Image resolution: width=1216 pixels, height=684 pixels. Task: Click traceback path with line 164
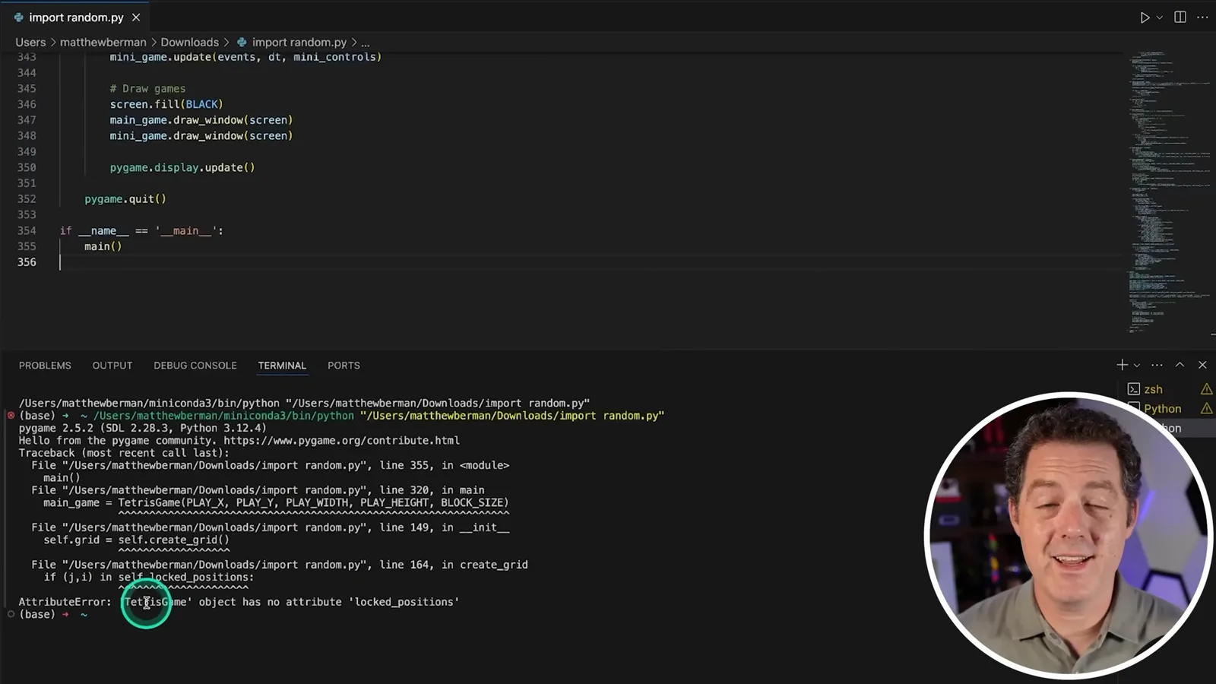point(279,565)
